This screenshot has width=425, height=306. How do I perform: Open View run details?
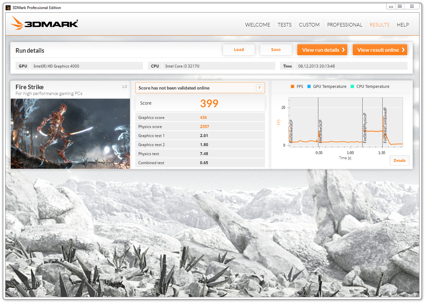coord(322,50)
